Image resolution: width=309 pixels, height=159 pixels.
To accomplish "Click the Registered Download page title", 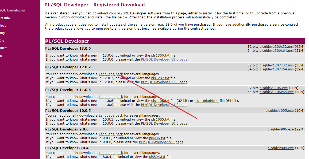I will click(95, 5).
